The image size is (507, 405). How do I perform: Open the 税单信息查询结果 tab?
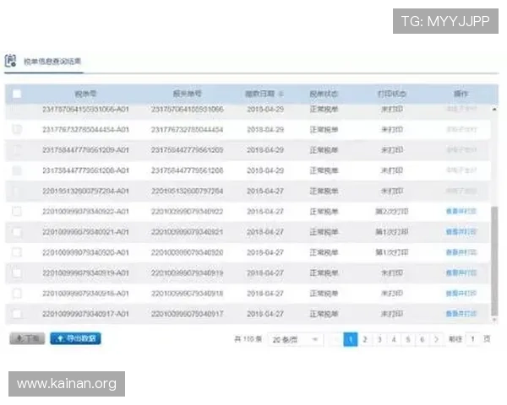coord(52,61)
